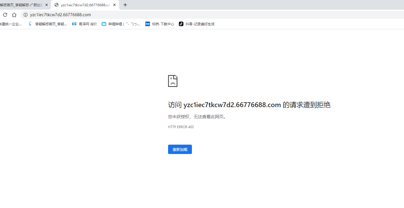Open the 抖音-记录美好生活 bookmark
The height and width of the screenshot is (208, 404).
coord(197,24)
